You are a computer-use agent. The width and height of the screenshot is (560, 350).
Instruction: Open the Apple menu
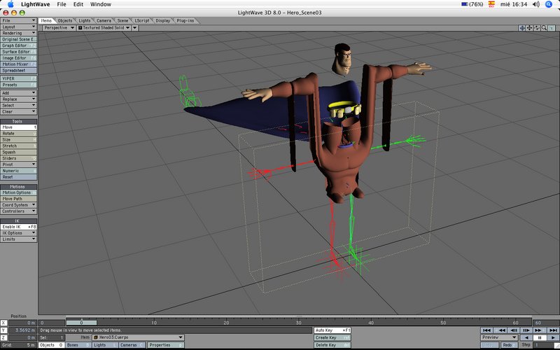click(x=10, y=4)
